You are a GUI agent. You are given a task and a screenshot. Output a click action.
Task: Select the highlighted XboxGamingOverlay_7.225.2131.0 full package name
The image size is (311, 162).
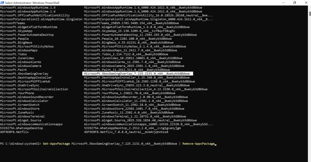coord(137,74)
